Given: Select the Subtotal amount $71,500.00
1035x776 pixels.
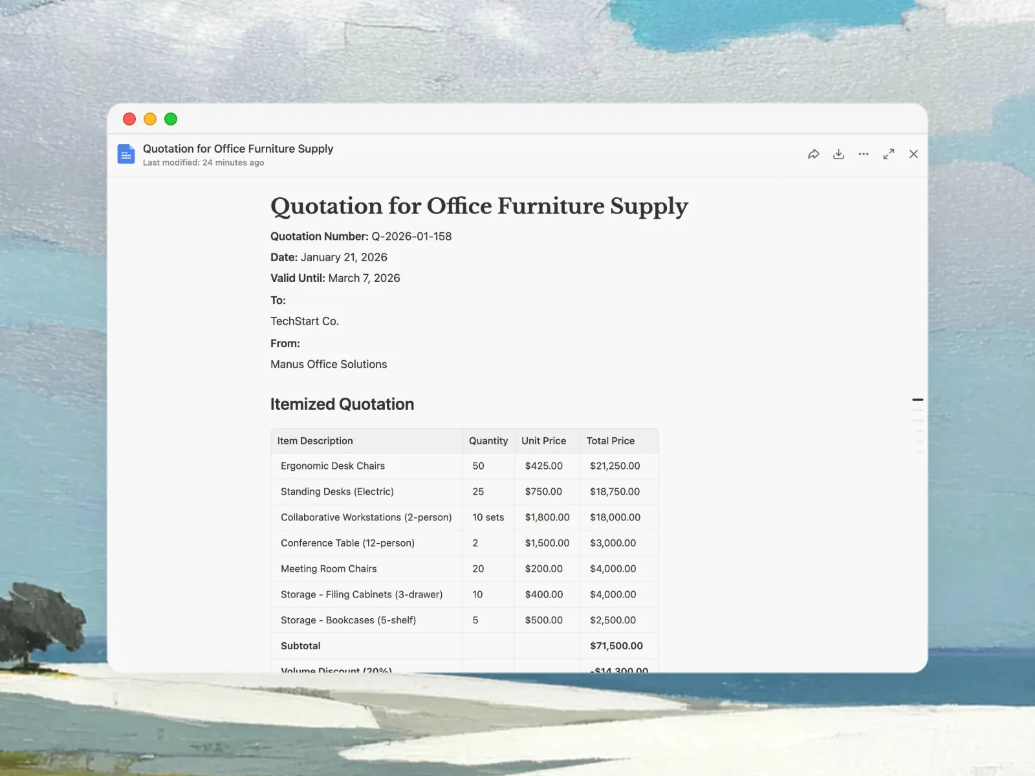Looking at the screenshot, I should pos(615,645).
